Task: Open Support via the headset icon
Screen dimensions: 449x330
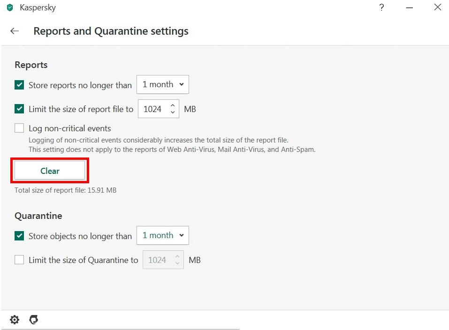Action: [33, 320]
